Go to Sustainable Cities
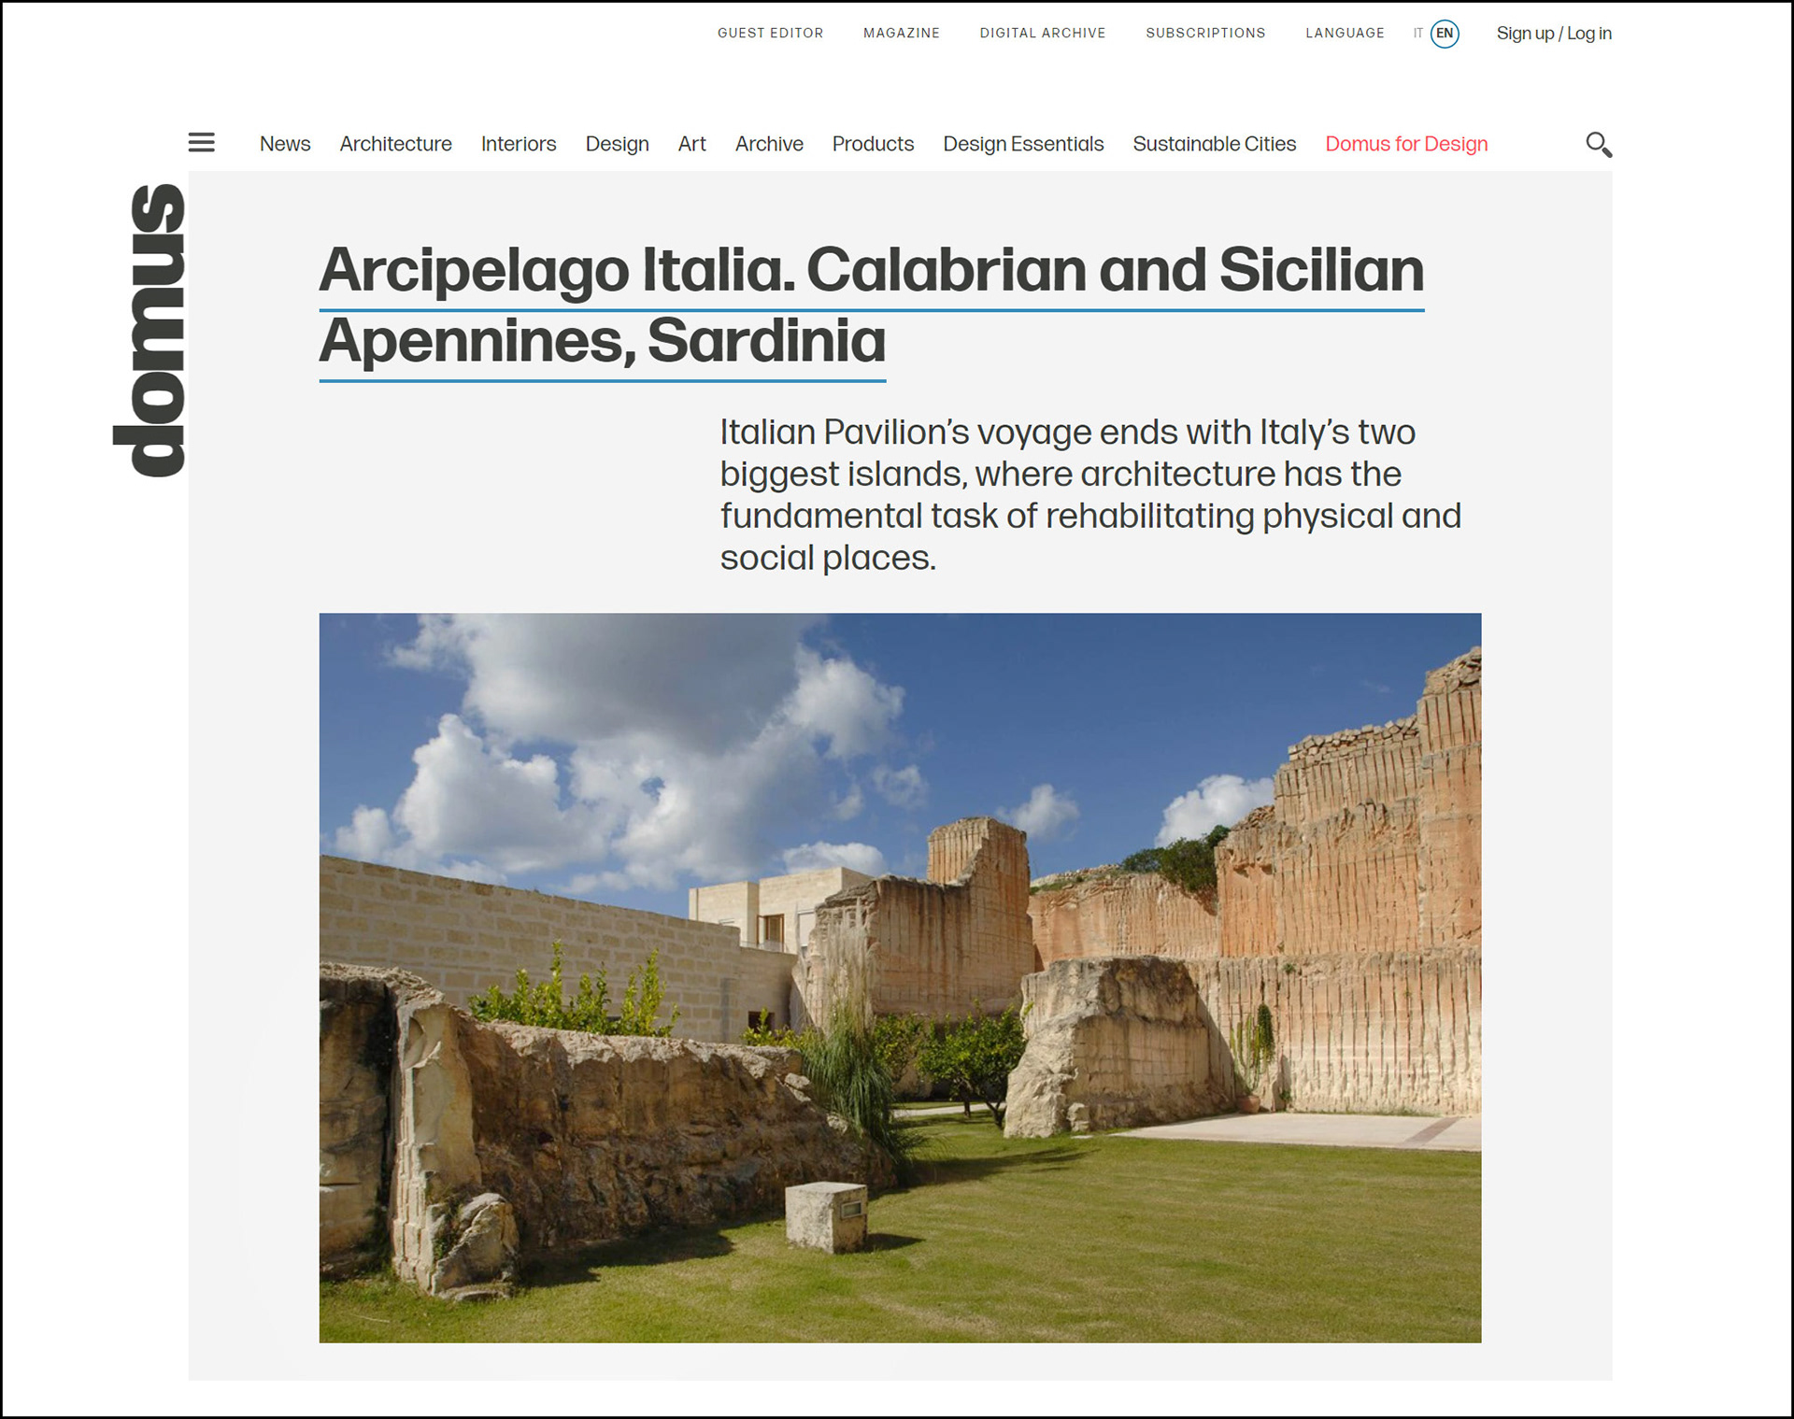Viewport: 1794px width, 1419px height. pos(1214,144)
